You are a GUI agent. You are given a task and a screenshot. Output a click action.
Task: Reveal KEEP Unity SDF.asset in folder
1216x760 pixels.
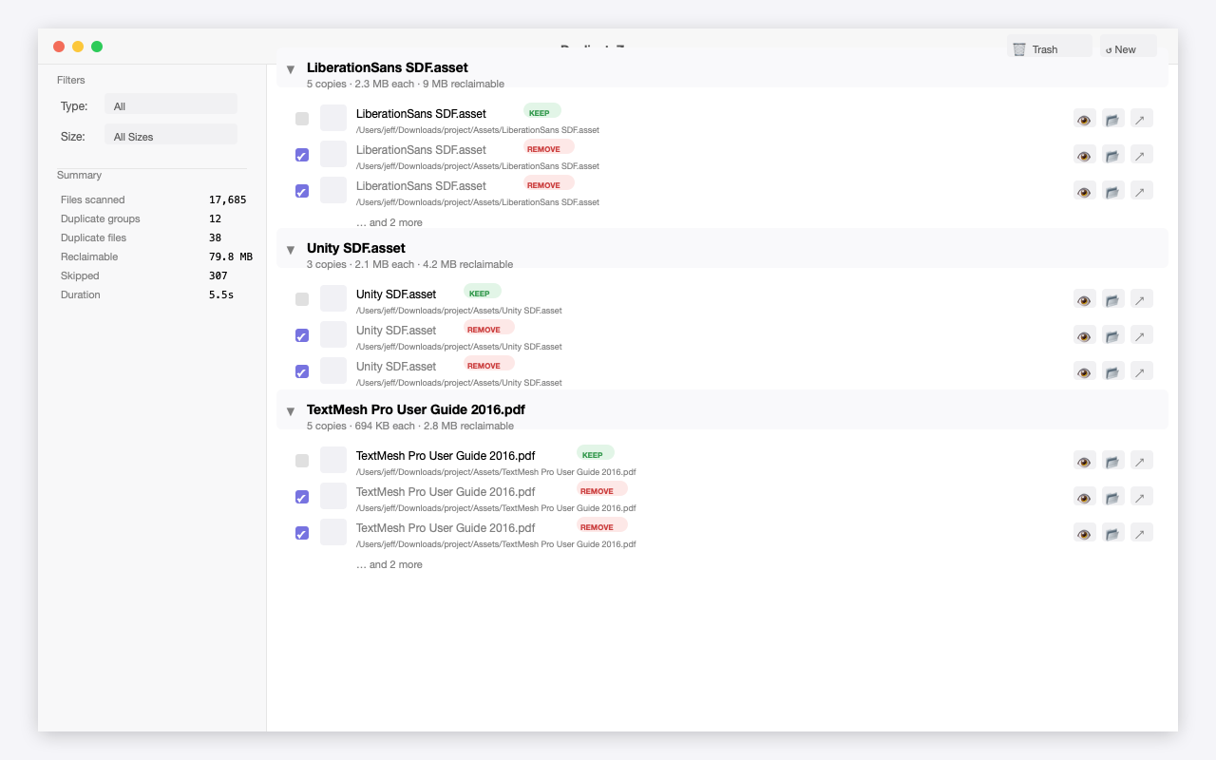[x=1113, y=299]
